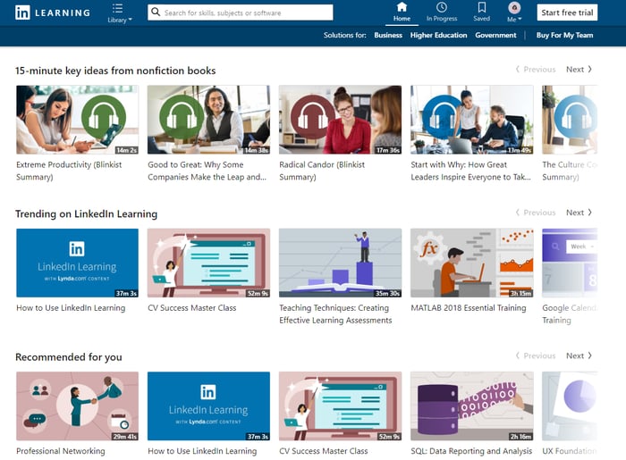Click the MATLAB 2018 Essential Training title
Viewport: 626px width, 460px height.
pos(469,308)
